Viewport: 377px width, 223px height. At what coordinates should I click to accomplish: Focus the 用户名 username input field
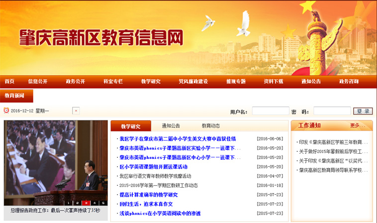coord(270,111)
